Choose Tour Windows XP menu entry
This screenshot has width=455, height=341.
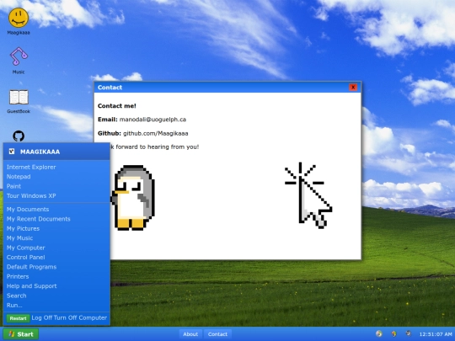pyautogui.click(x=31, y=195)
